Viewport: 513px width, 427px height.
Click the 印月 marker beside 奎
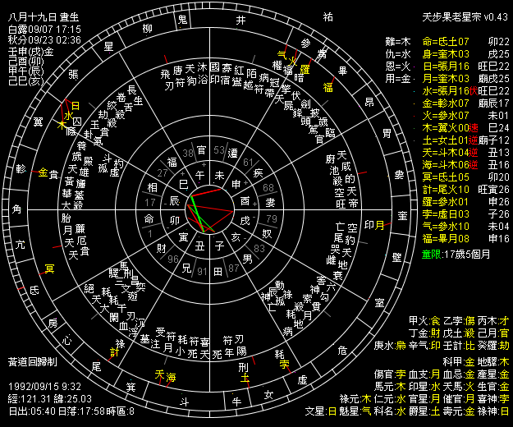[374, 224]
